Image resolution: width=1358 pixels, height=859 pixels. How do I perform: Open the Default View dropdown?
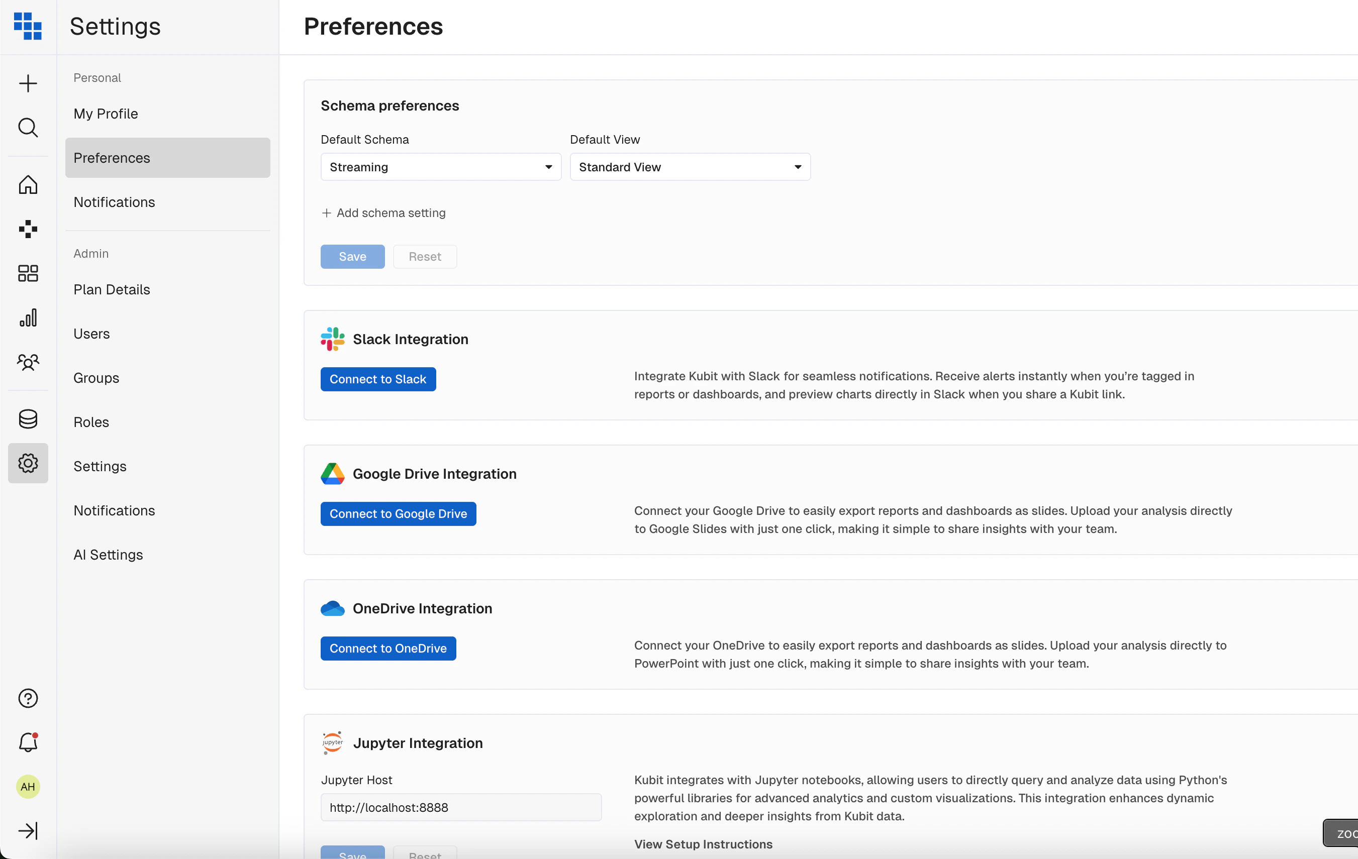(x=690, y=167)
